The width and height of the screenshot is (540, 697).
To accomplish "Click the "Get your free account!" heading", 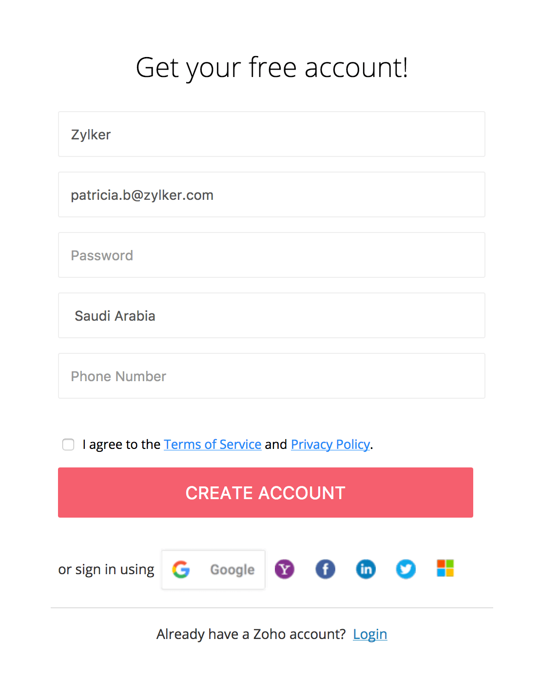I will [x=271, y=67].
